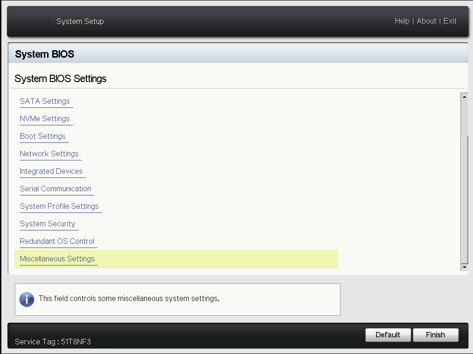The height and width of the screenshot is (354, 473).
Task: Click the System Setup title text
Action: (80, 21)
